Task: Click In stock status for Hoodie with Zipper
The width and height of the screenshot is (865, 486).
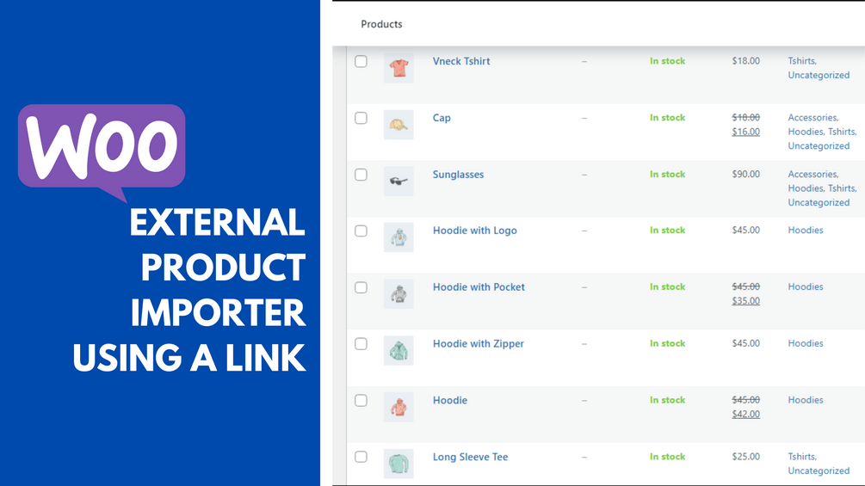Action: click(668, 343)
